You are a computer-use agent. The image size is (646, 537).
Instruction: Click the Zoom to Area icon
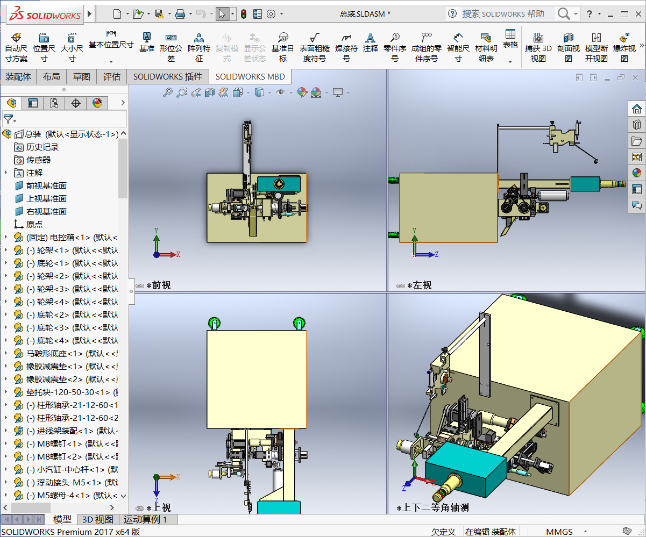tap(182, 92)
